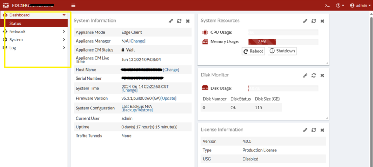Click the Shutdown button

(282, 51)
